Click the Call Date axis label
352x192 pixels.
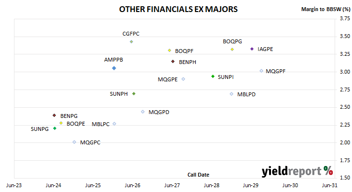tap(198, 175)
